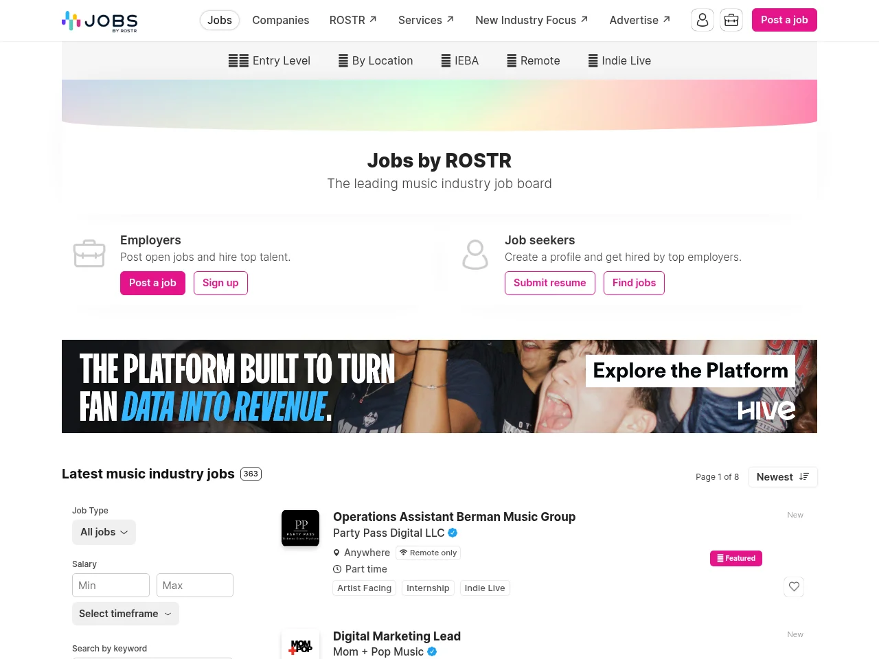879x659 pixels.
Task: Focus the Max salary field
Action: click(x=195, y=586)
